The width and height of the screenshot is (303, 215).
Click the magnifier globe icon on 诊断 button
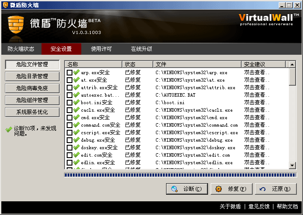tap(174, 189)
